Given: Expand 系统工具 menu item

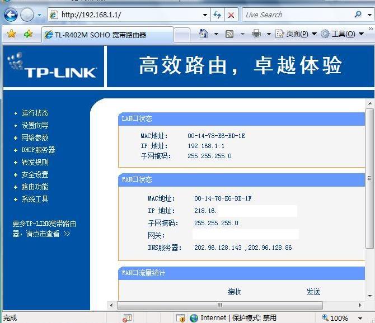Looking at the screenshot, I should 35,199.
